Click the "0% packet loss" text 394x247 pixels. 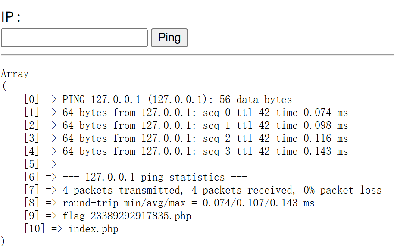tap(343, 190)
